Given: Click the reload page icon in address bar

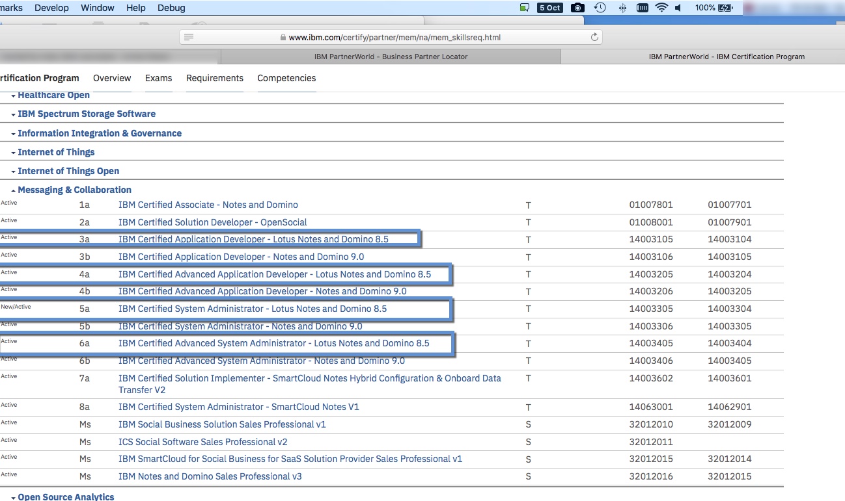Looking at the screenshot, I should click(594, 38).
